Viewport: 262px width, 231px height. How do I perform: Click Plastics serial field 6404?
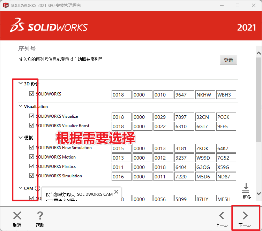click(x=184, y=167)
